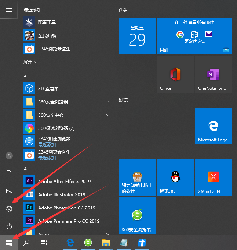
Task: Expand the Axure folder chevron
Action: [x=108, y=234]
